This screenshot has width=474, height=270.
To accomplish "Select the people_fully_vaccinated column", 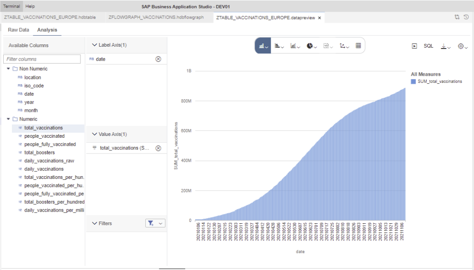I will [x=50, y=144].
